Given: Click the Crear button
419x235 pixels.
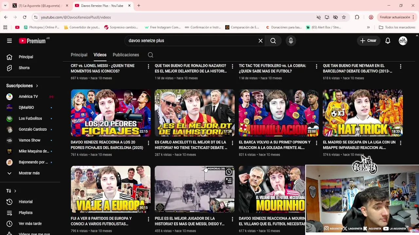Looking at the screenshot, I should point(368,41).
